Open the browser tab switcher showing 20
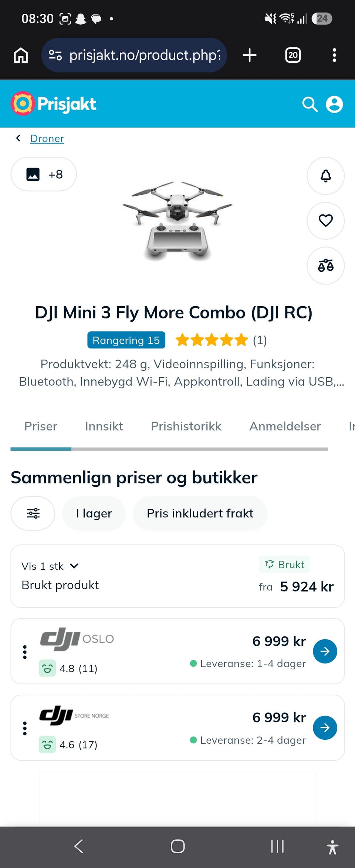 (x=293, y=55)
